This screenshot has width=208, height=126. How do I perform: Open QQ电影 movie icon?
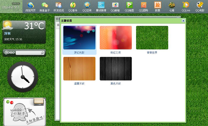point(200,6)
